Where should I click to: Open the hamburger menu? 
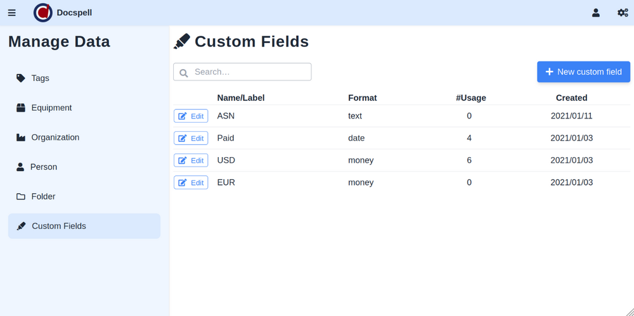11,13
